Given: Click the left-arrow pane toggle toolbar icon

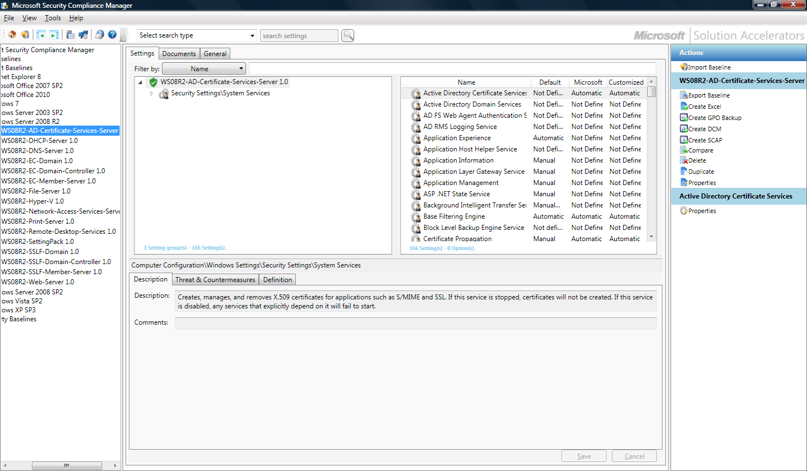Looking at the screenshot, I should (41, 35).
